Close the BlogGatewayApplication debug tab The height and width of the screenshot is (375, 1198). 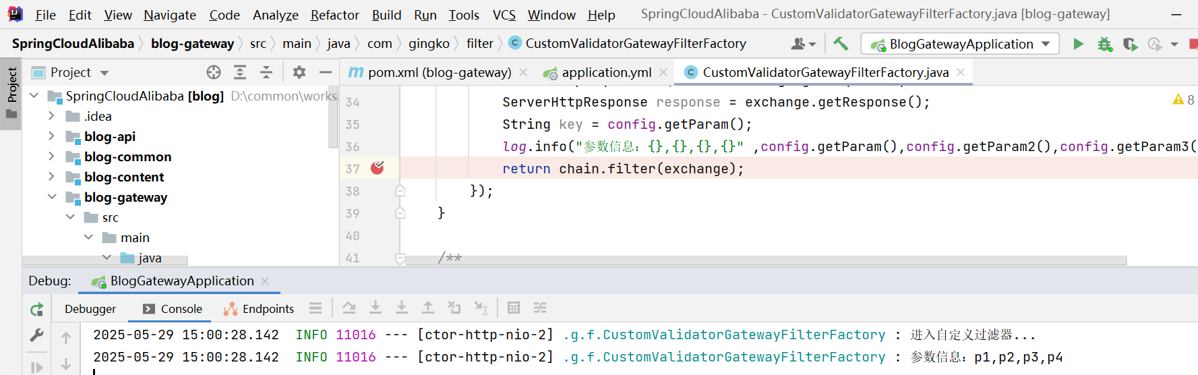pyautogui.click(x=265, y=281)
